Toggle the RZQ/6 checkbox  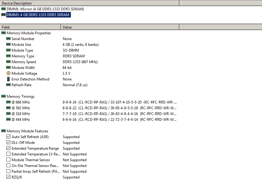(8, 177)
